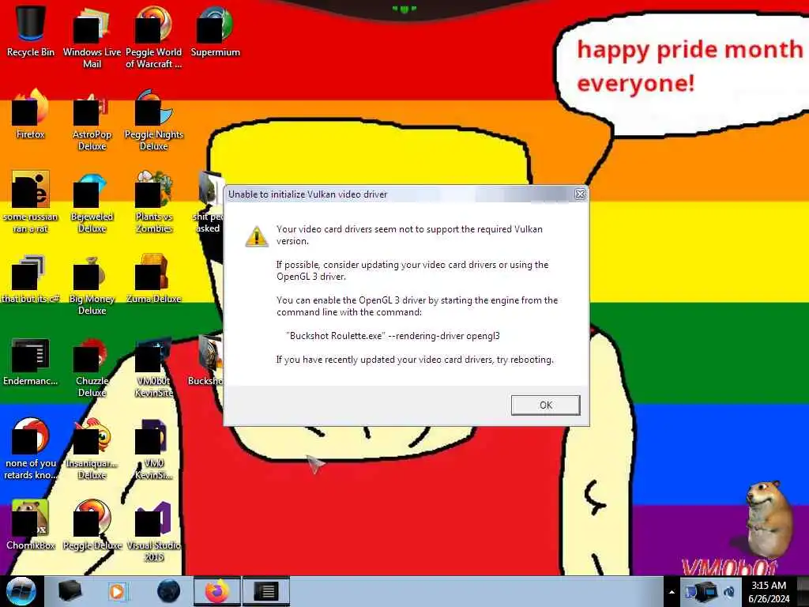Select the Zuma Deluxe desktop icon

[x=154, y=279]
